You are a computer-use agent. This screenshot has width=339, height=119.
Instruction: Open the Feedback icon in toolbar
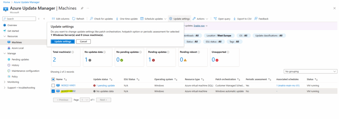click(256, 19)
